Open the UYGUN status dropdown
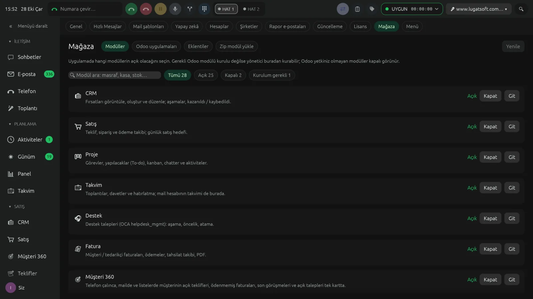Image resolution: width=533 pixels, height=299 pixels. point(412,9)
